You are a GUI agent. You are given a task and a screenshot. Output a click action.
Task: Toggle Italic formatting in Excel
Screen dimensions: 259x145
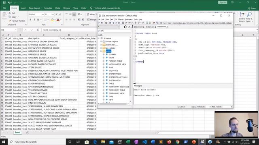tap(34, 20)
